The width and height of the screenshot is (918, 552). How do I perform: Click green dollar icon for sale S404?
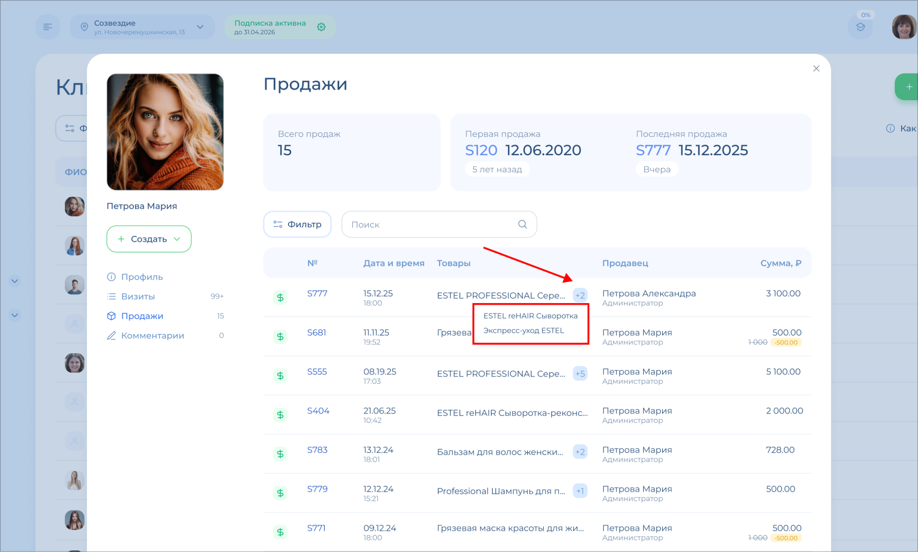[280, 415]
